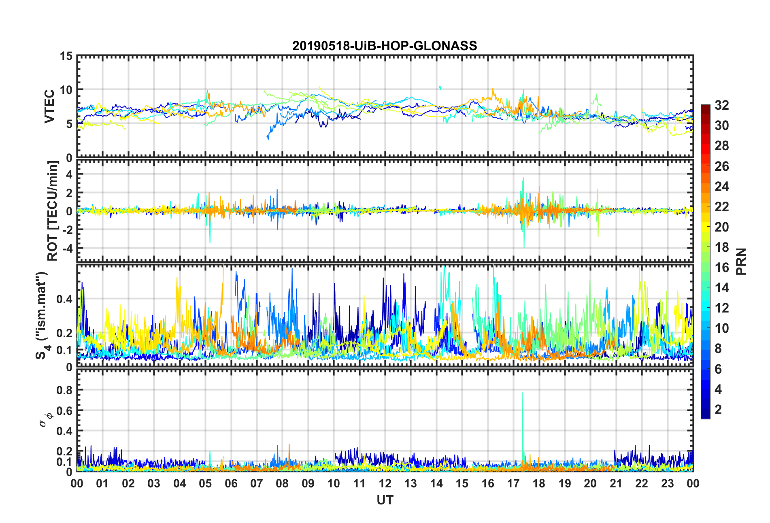Select x-axis hour tick 17
The image size is (770, 523).
[513, 483]
